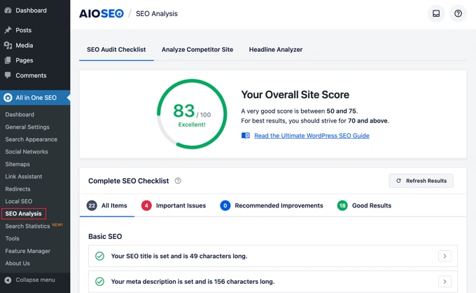476x293 pixels.
Task: Open Feature Manager in sidebar
Action: [x=27, y=251]
